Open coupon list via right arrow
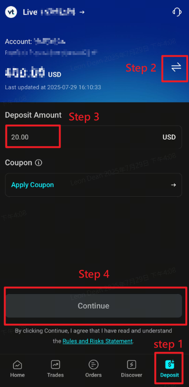Screen dimensions: 189x387 click(x=173, y=185)
